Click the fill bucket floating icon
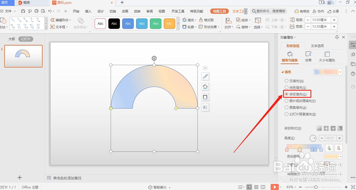 tap(205, 87)
